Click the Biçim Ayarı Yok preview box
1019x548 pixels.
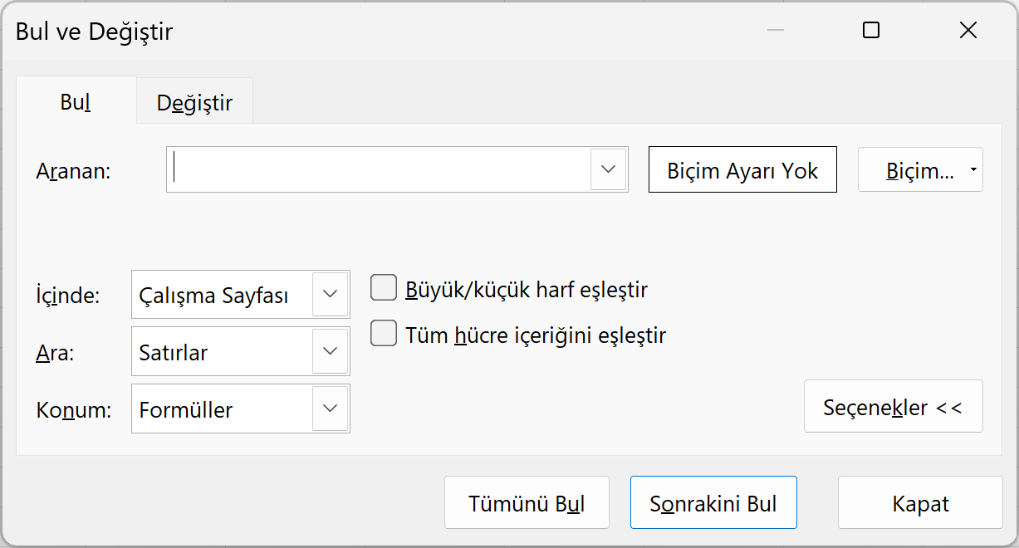(742, 170)
